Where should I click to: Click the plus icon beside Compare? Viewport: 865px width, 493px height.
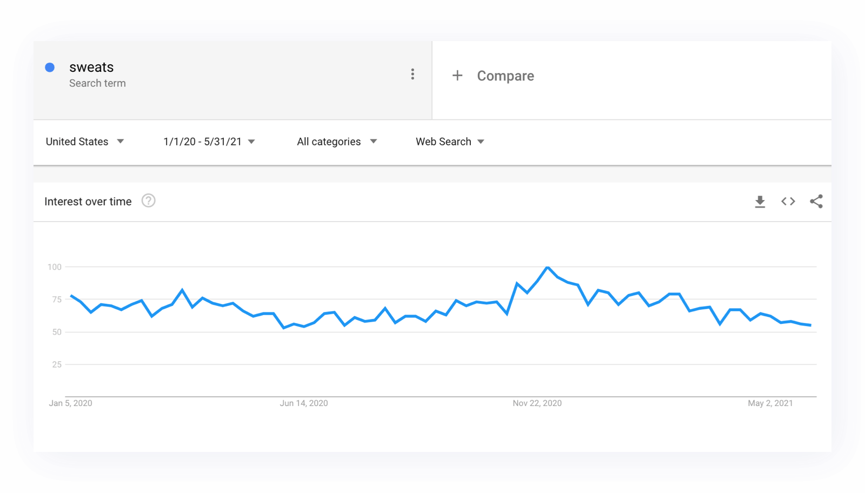(x=457, y=76)
